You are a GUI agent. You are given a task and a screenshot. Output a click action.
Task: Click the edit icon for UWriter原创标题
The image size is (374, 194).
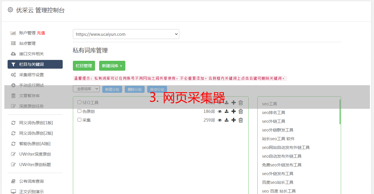coord(13,165)
